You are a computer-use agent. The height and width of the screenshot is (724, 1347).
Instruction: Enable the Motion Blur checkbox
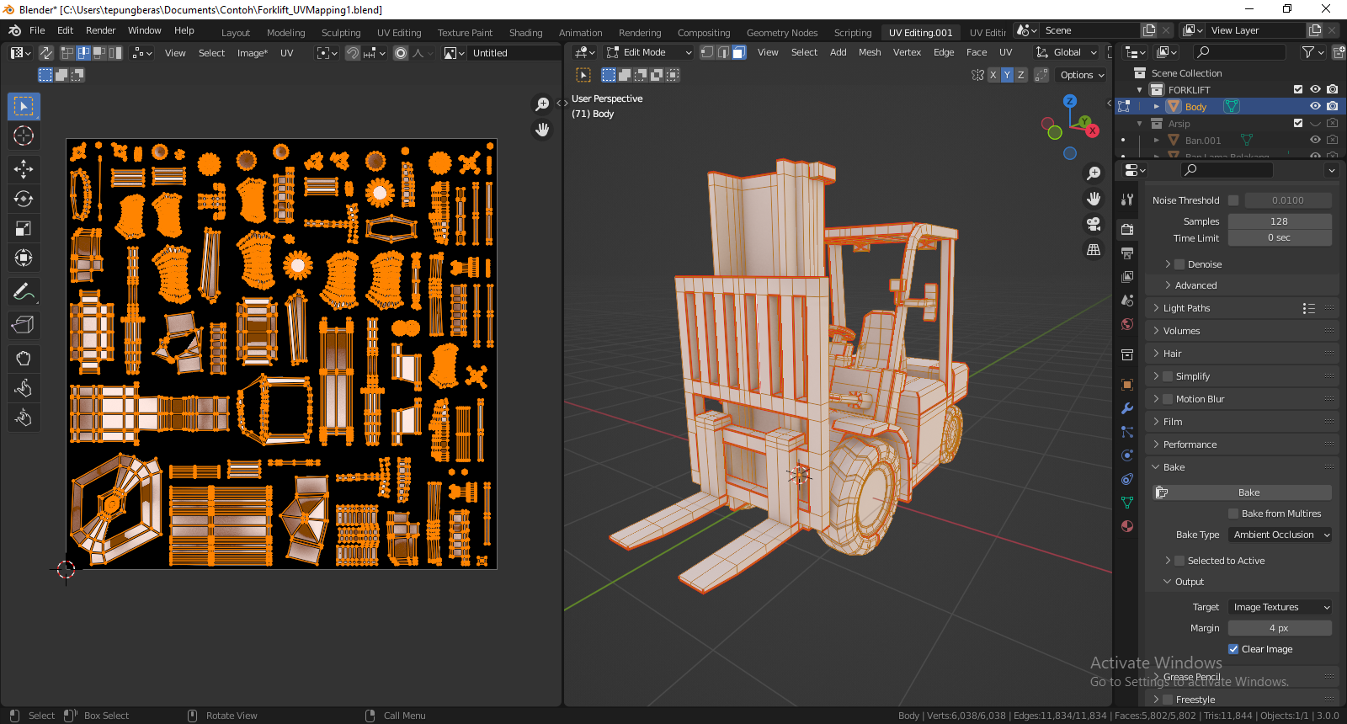point(1168,399)
